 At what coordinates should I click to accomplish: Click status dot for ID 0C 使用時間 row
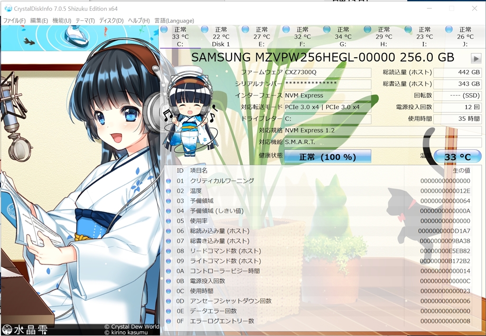click(x=168, y=291)
